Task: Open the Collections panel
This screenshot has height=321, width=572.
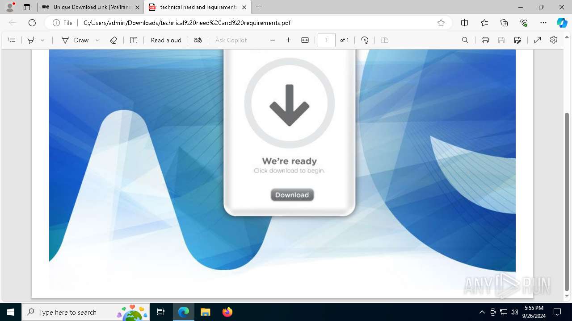Action: click(504, 23)
